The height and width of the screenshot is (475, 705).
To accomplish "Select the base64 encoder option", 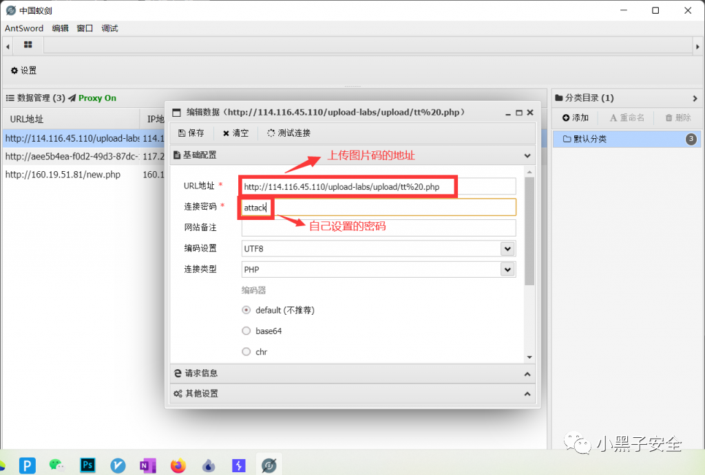I will (246, 331).
